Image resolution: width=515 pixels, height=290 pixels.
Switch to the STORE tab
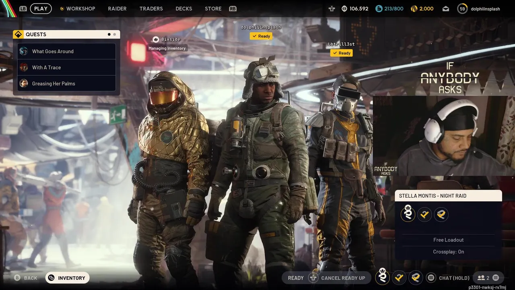click(x=213, y=8)
